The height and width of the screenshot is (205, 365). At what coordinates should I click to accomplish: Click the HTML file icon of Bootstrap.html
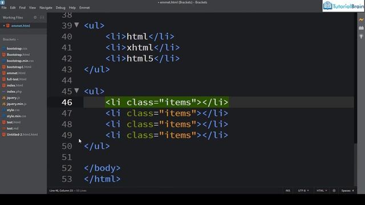pos(4,55)
